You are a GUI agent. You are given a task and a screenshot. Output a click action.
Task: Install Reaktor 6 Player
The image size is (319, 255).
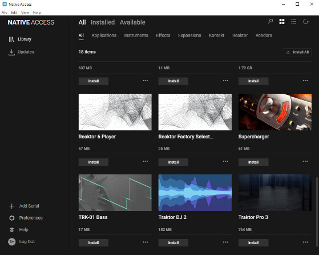(94, 162)
